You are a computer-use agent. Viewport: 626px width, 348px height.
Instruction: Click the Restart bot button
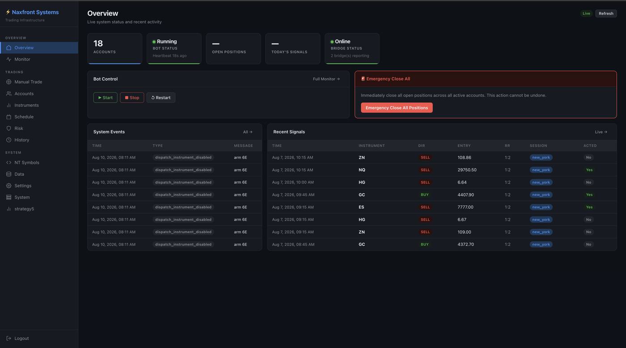161,98
